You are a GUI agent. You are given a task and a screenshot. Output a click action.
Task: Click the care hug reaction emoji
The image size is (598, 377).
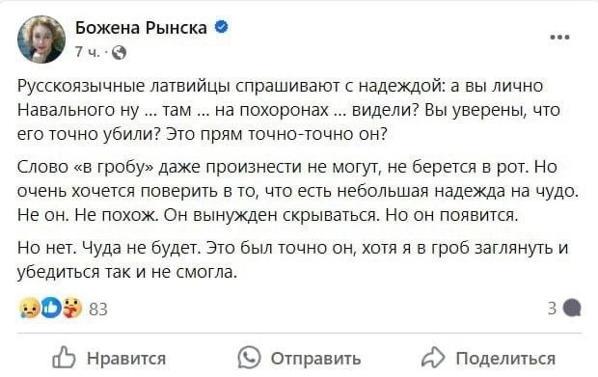[x=72, y=308]
